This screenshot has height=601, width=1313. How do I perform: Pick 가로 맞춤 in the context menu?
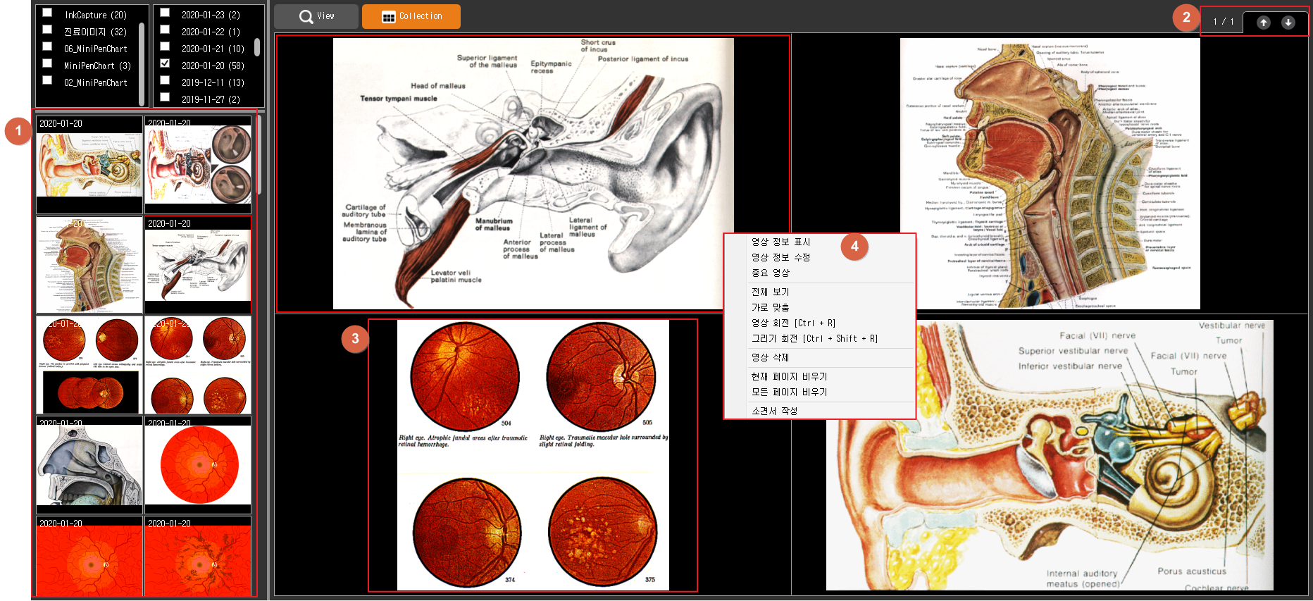[770, 307]
